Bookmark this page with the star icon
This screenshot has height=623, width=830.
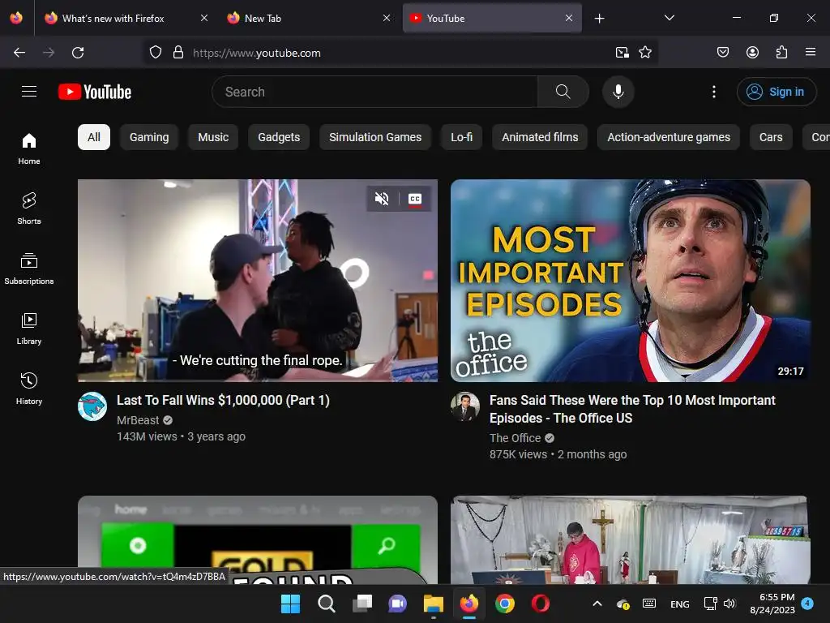645,53
